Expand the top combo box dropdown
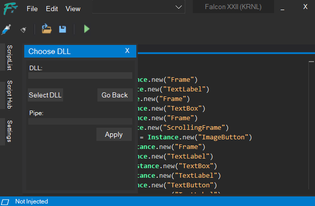This screenshot has width=315, height=206. coord(179,7)
